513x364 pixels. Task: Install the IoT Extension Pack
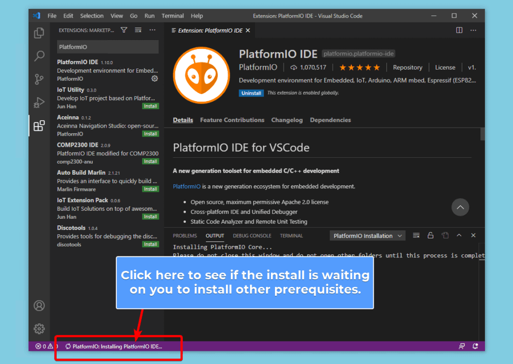pyautogui.click(x=150, y=217)
